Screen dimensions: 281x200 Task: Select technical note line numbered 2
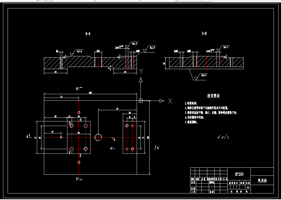(x=207, y=108)
